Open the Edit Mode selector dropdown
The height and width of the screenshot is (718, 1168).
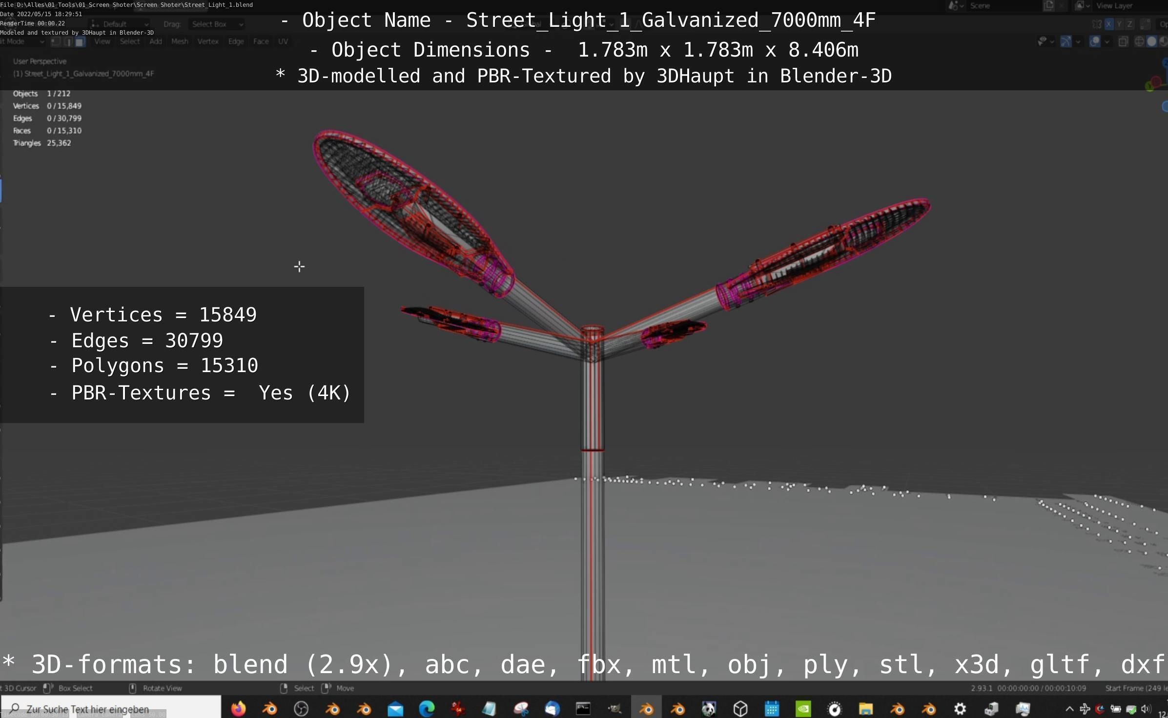pos(22,42)
